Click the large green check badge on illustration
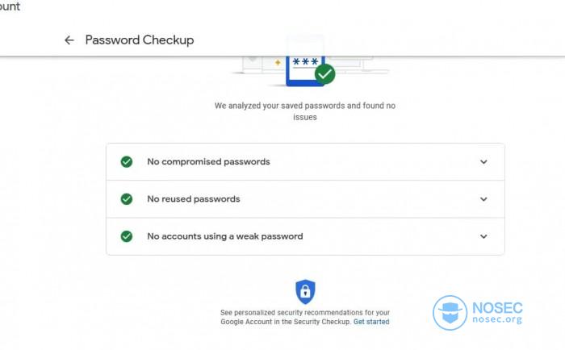The width and height of the screenshot is (565, 350). pos(324,74)
